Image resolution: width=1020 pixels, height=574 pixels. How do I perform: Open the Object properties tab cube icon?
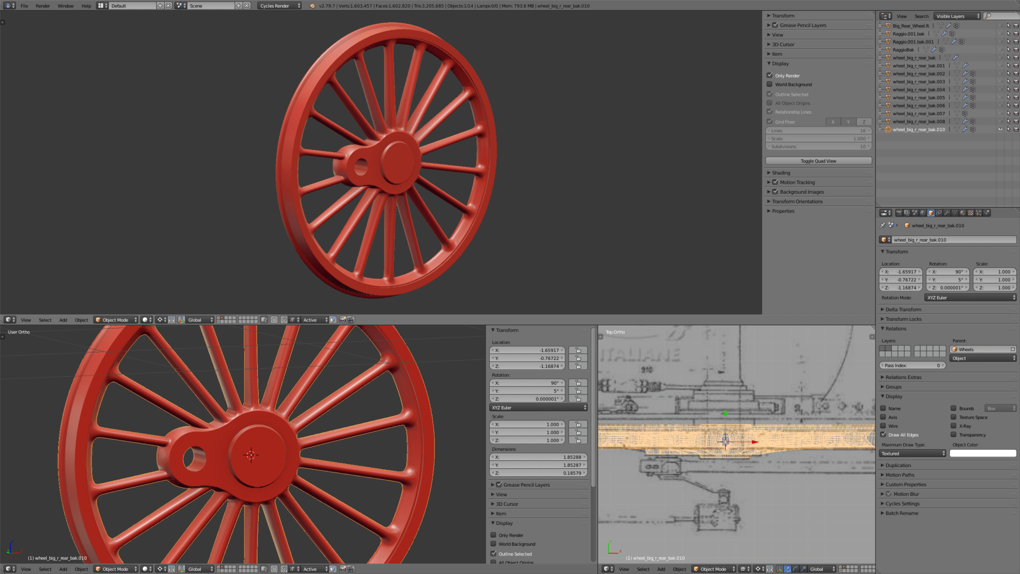931,213
